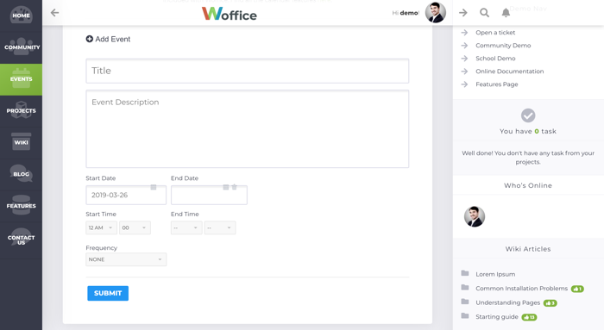The image size is (604, 330).
Task: Open the Starting guide article
Action: pos(497,317)
